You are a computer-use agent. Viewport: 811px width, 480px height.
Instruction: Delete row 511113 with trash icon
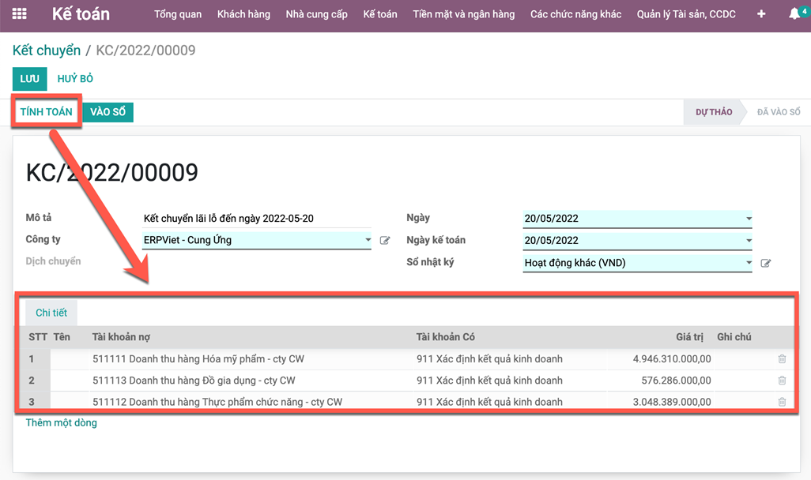point(782,381)
